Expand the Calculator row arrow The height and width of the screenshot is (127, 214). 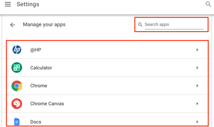[197, 68]
